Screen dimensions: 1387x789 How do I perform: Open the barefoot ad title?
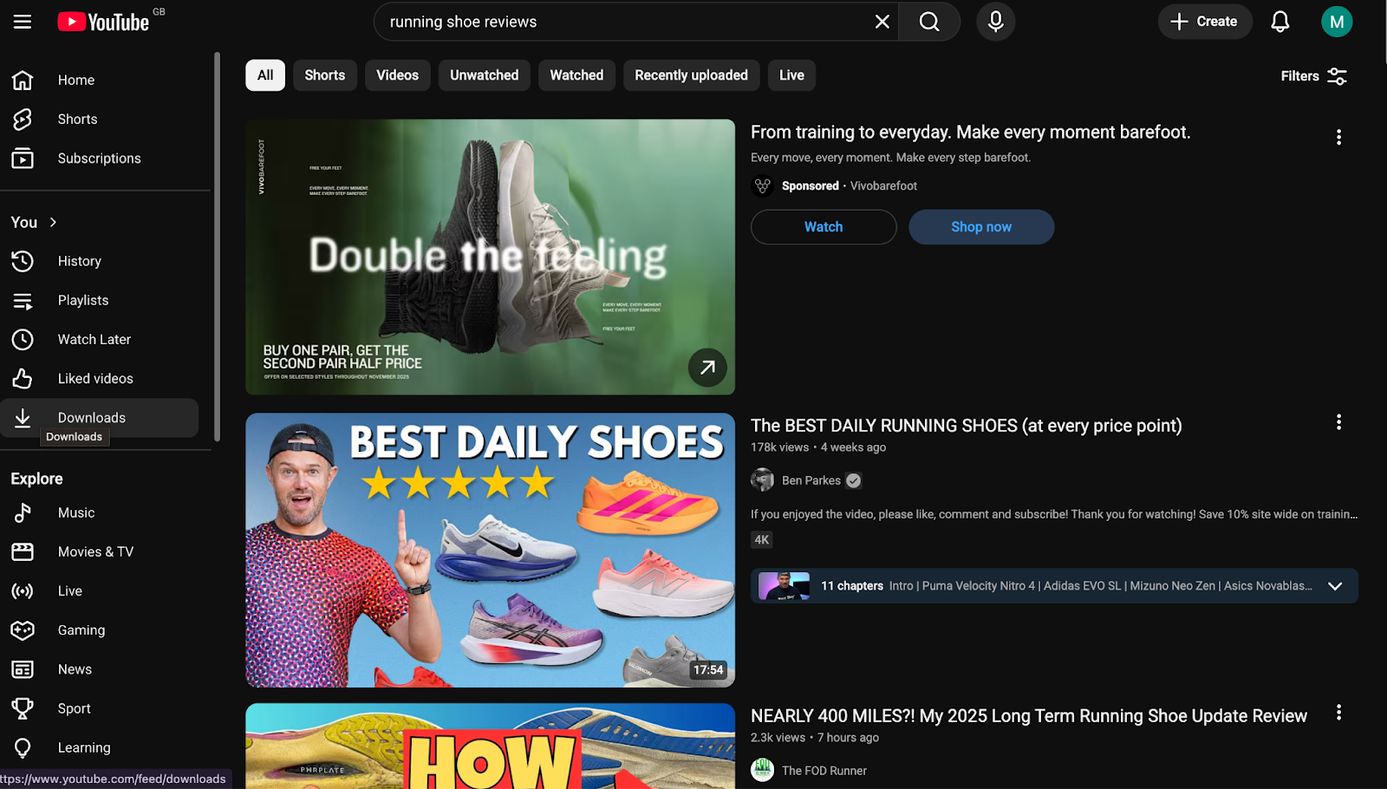tap(970, 132)
